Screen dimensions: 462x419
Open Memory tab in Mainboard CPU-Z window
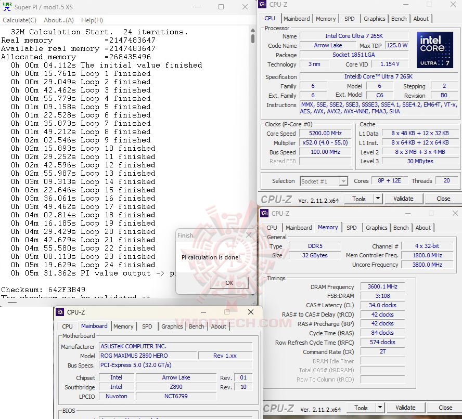pyautogui.click(x=123, y=326)
